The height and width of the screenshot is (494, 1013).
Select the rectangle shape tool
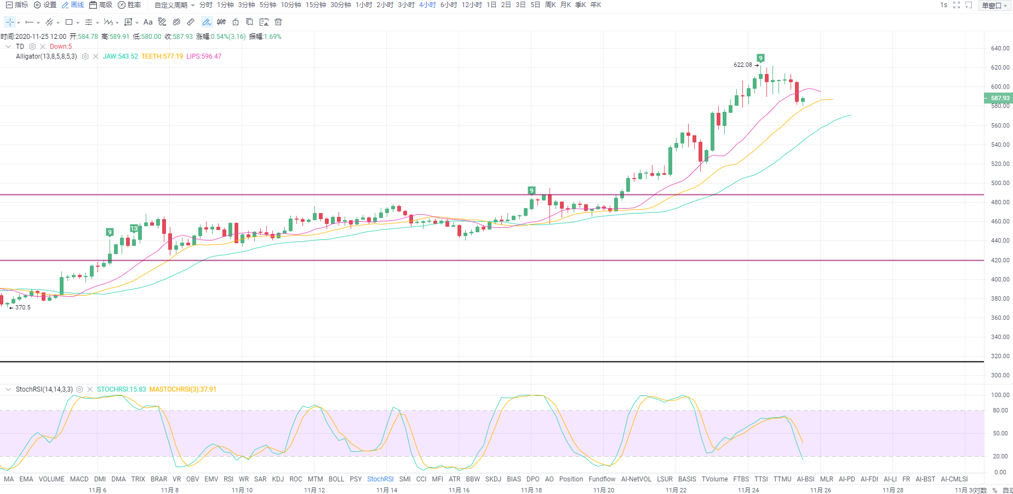69,22
